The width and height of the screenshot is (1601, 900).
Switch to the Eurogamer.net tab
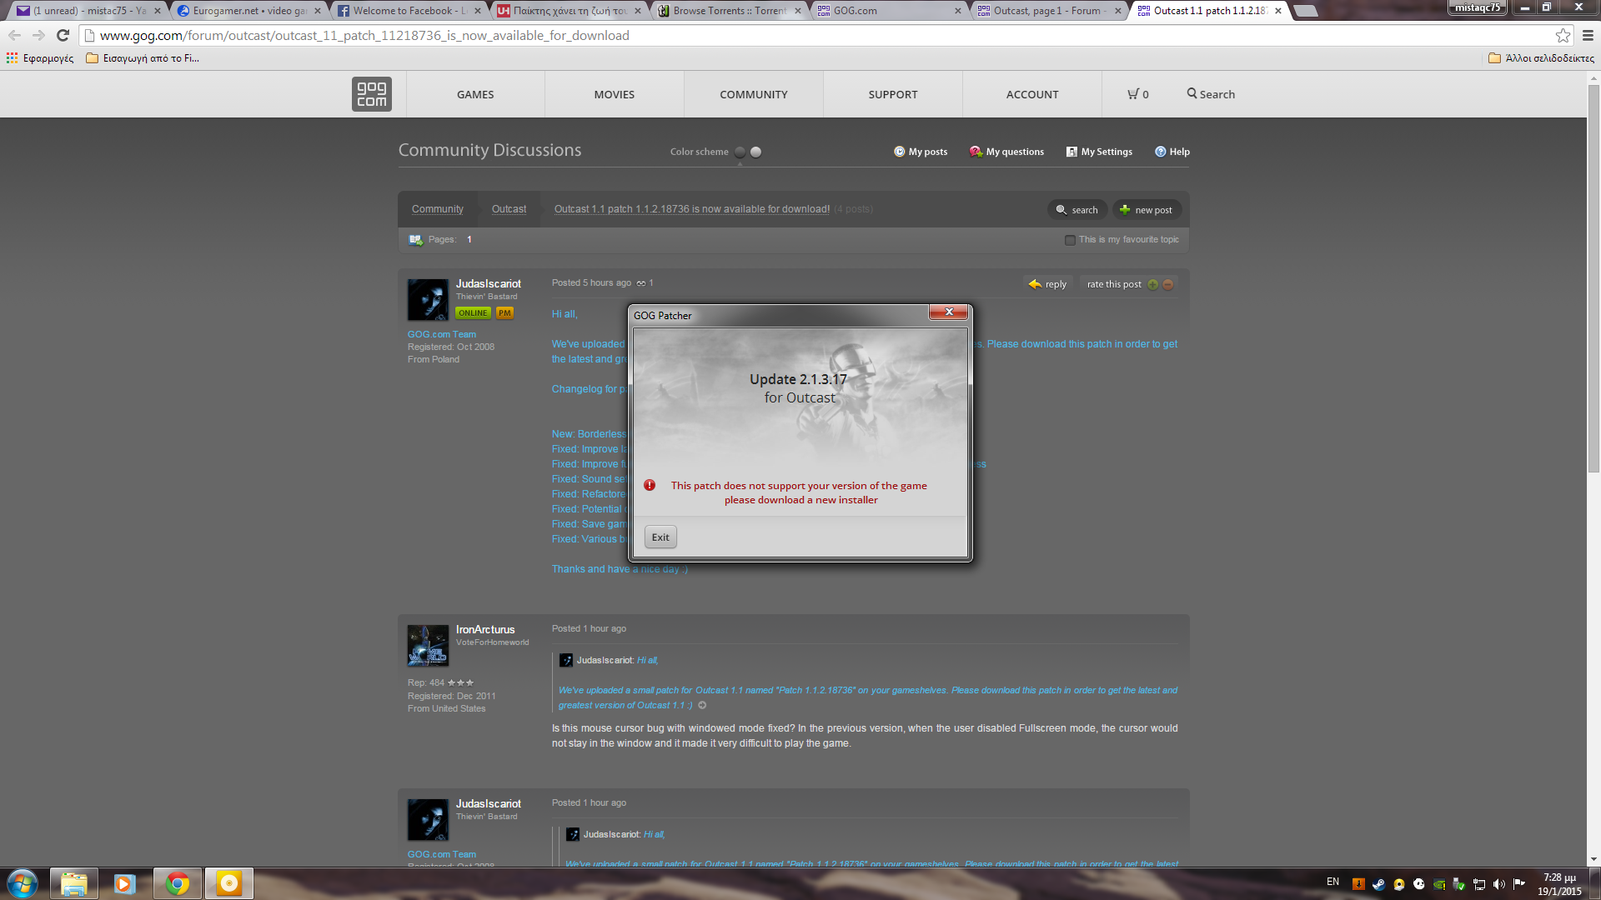[248, 11]
